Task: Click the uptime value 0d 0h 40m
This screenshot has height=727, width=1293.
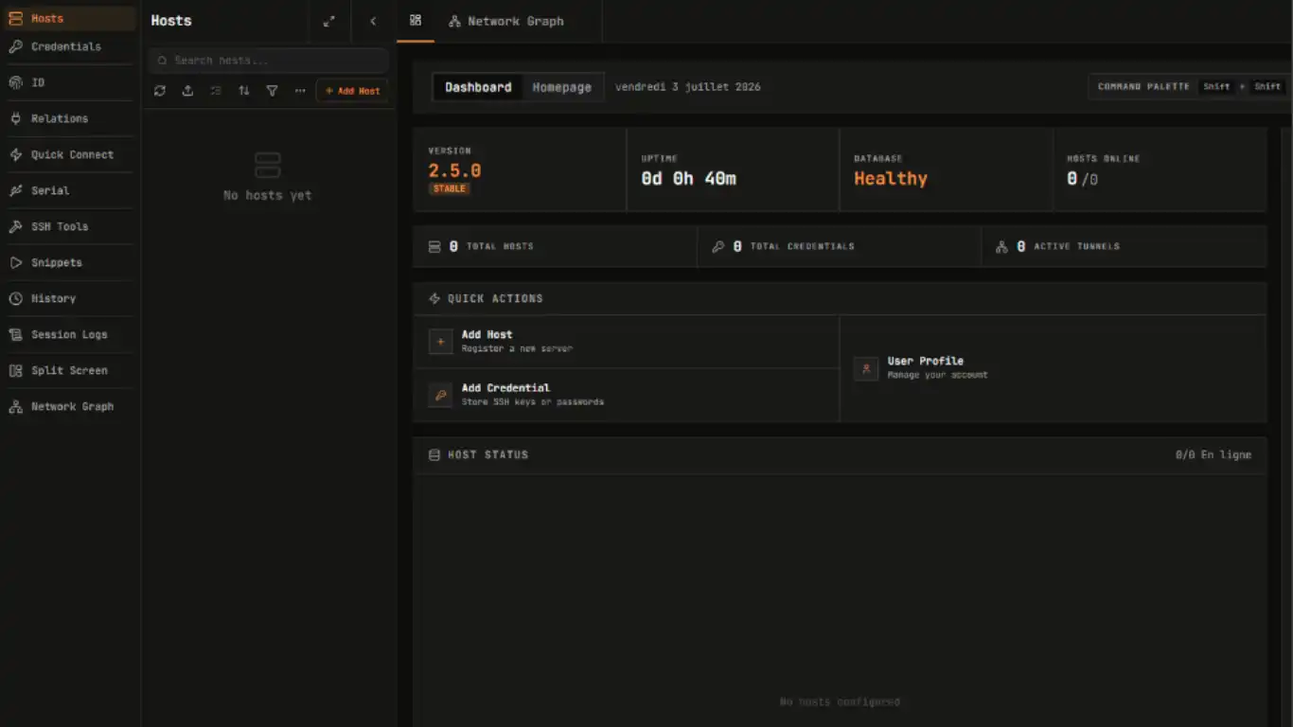Action: click(x=688, y=178)
